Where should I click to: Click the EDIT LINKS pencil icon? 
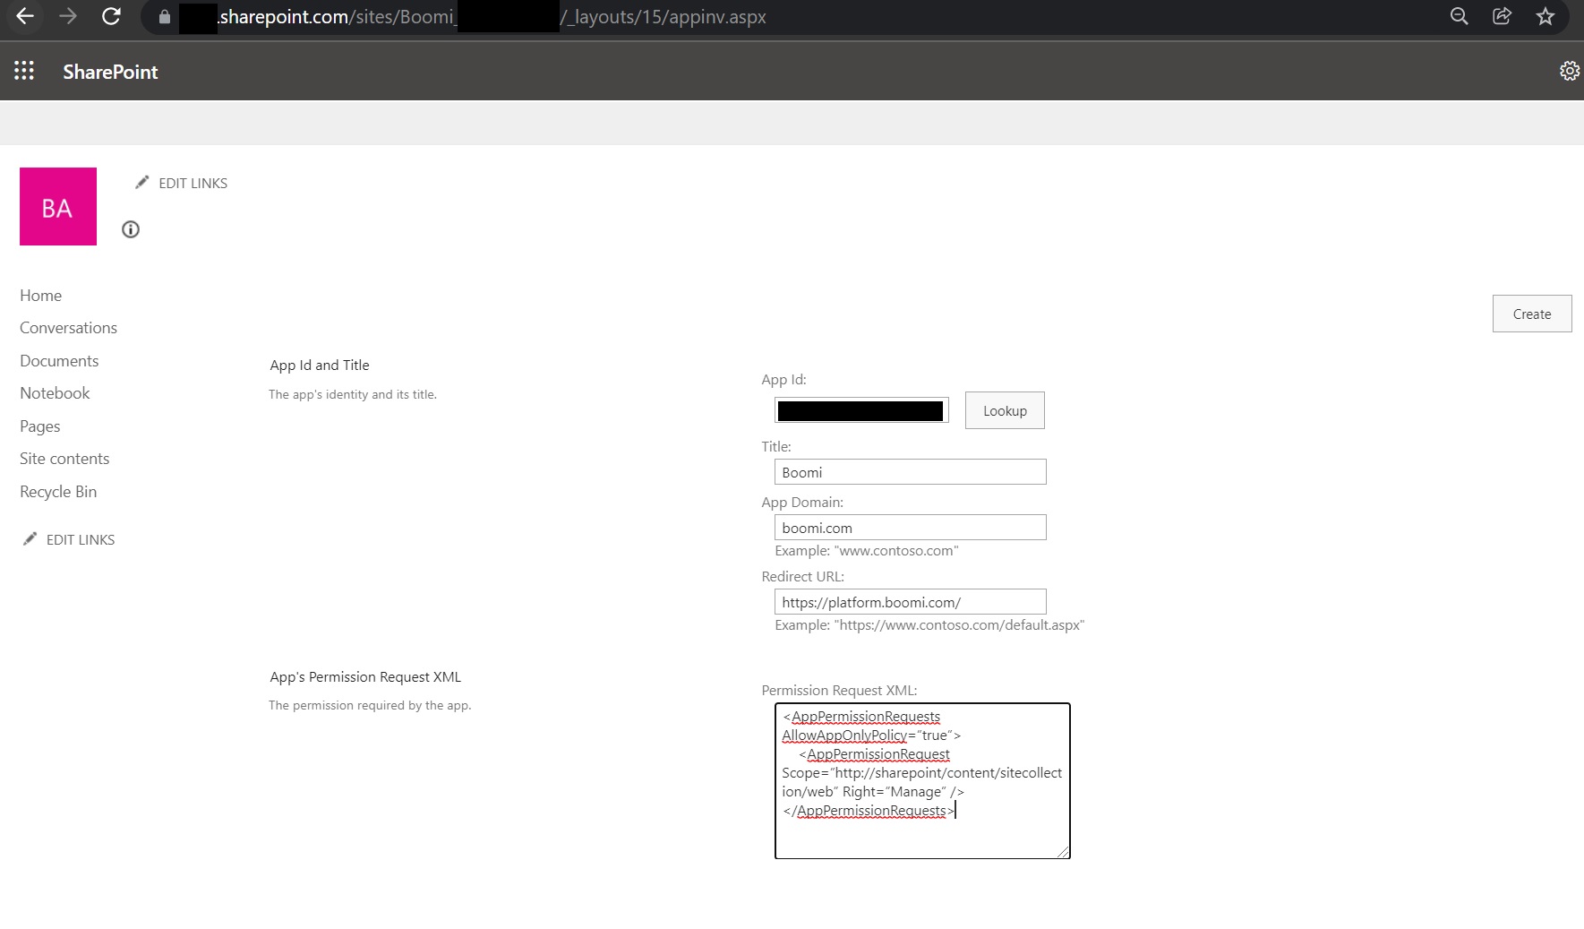tap(143, 181)
